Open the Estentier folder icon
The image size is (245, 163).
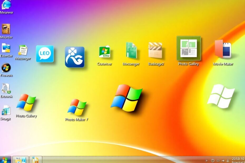point(6,48)
